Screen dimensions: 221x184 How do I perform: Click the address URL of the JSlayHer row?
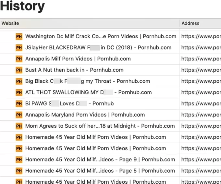(x=201, y=48)
